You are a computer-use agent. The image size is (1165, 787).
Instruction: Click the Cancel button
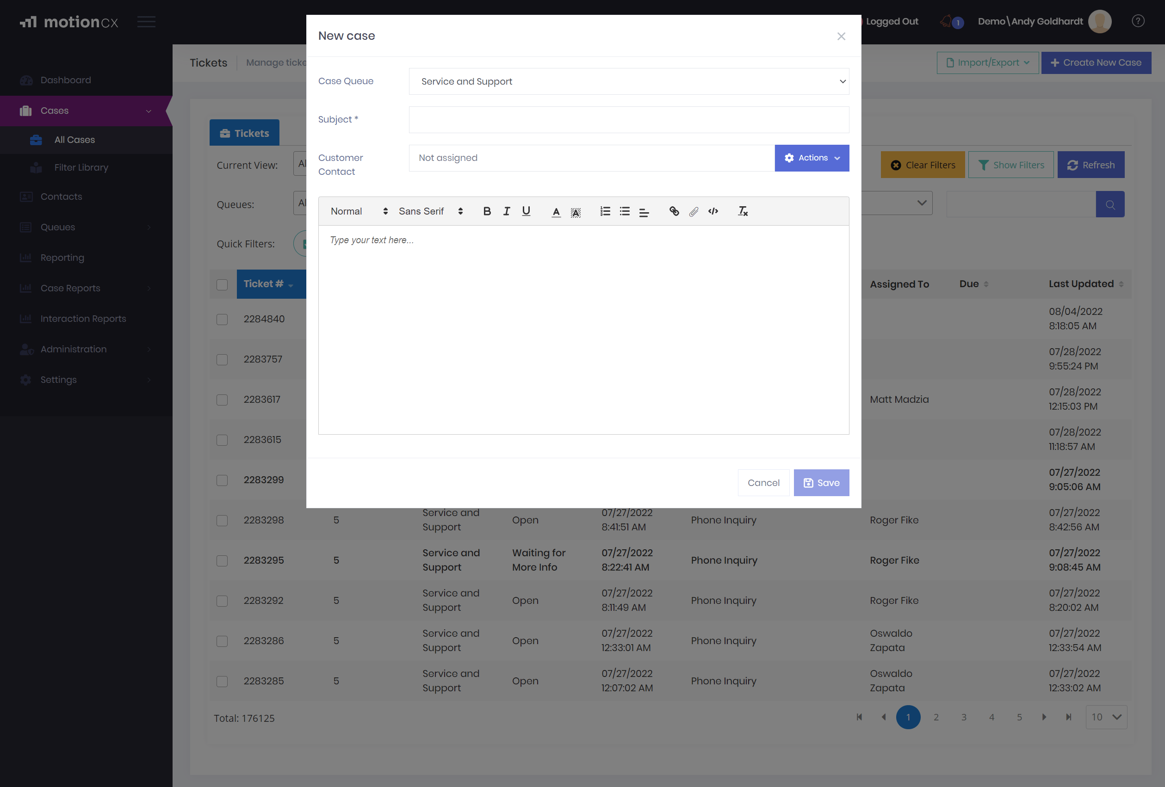[763, 482]
